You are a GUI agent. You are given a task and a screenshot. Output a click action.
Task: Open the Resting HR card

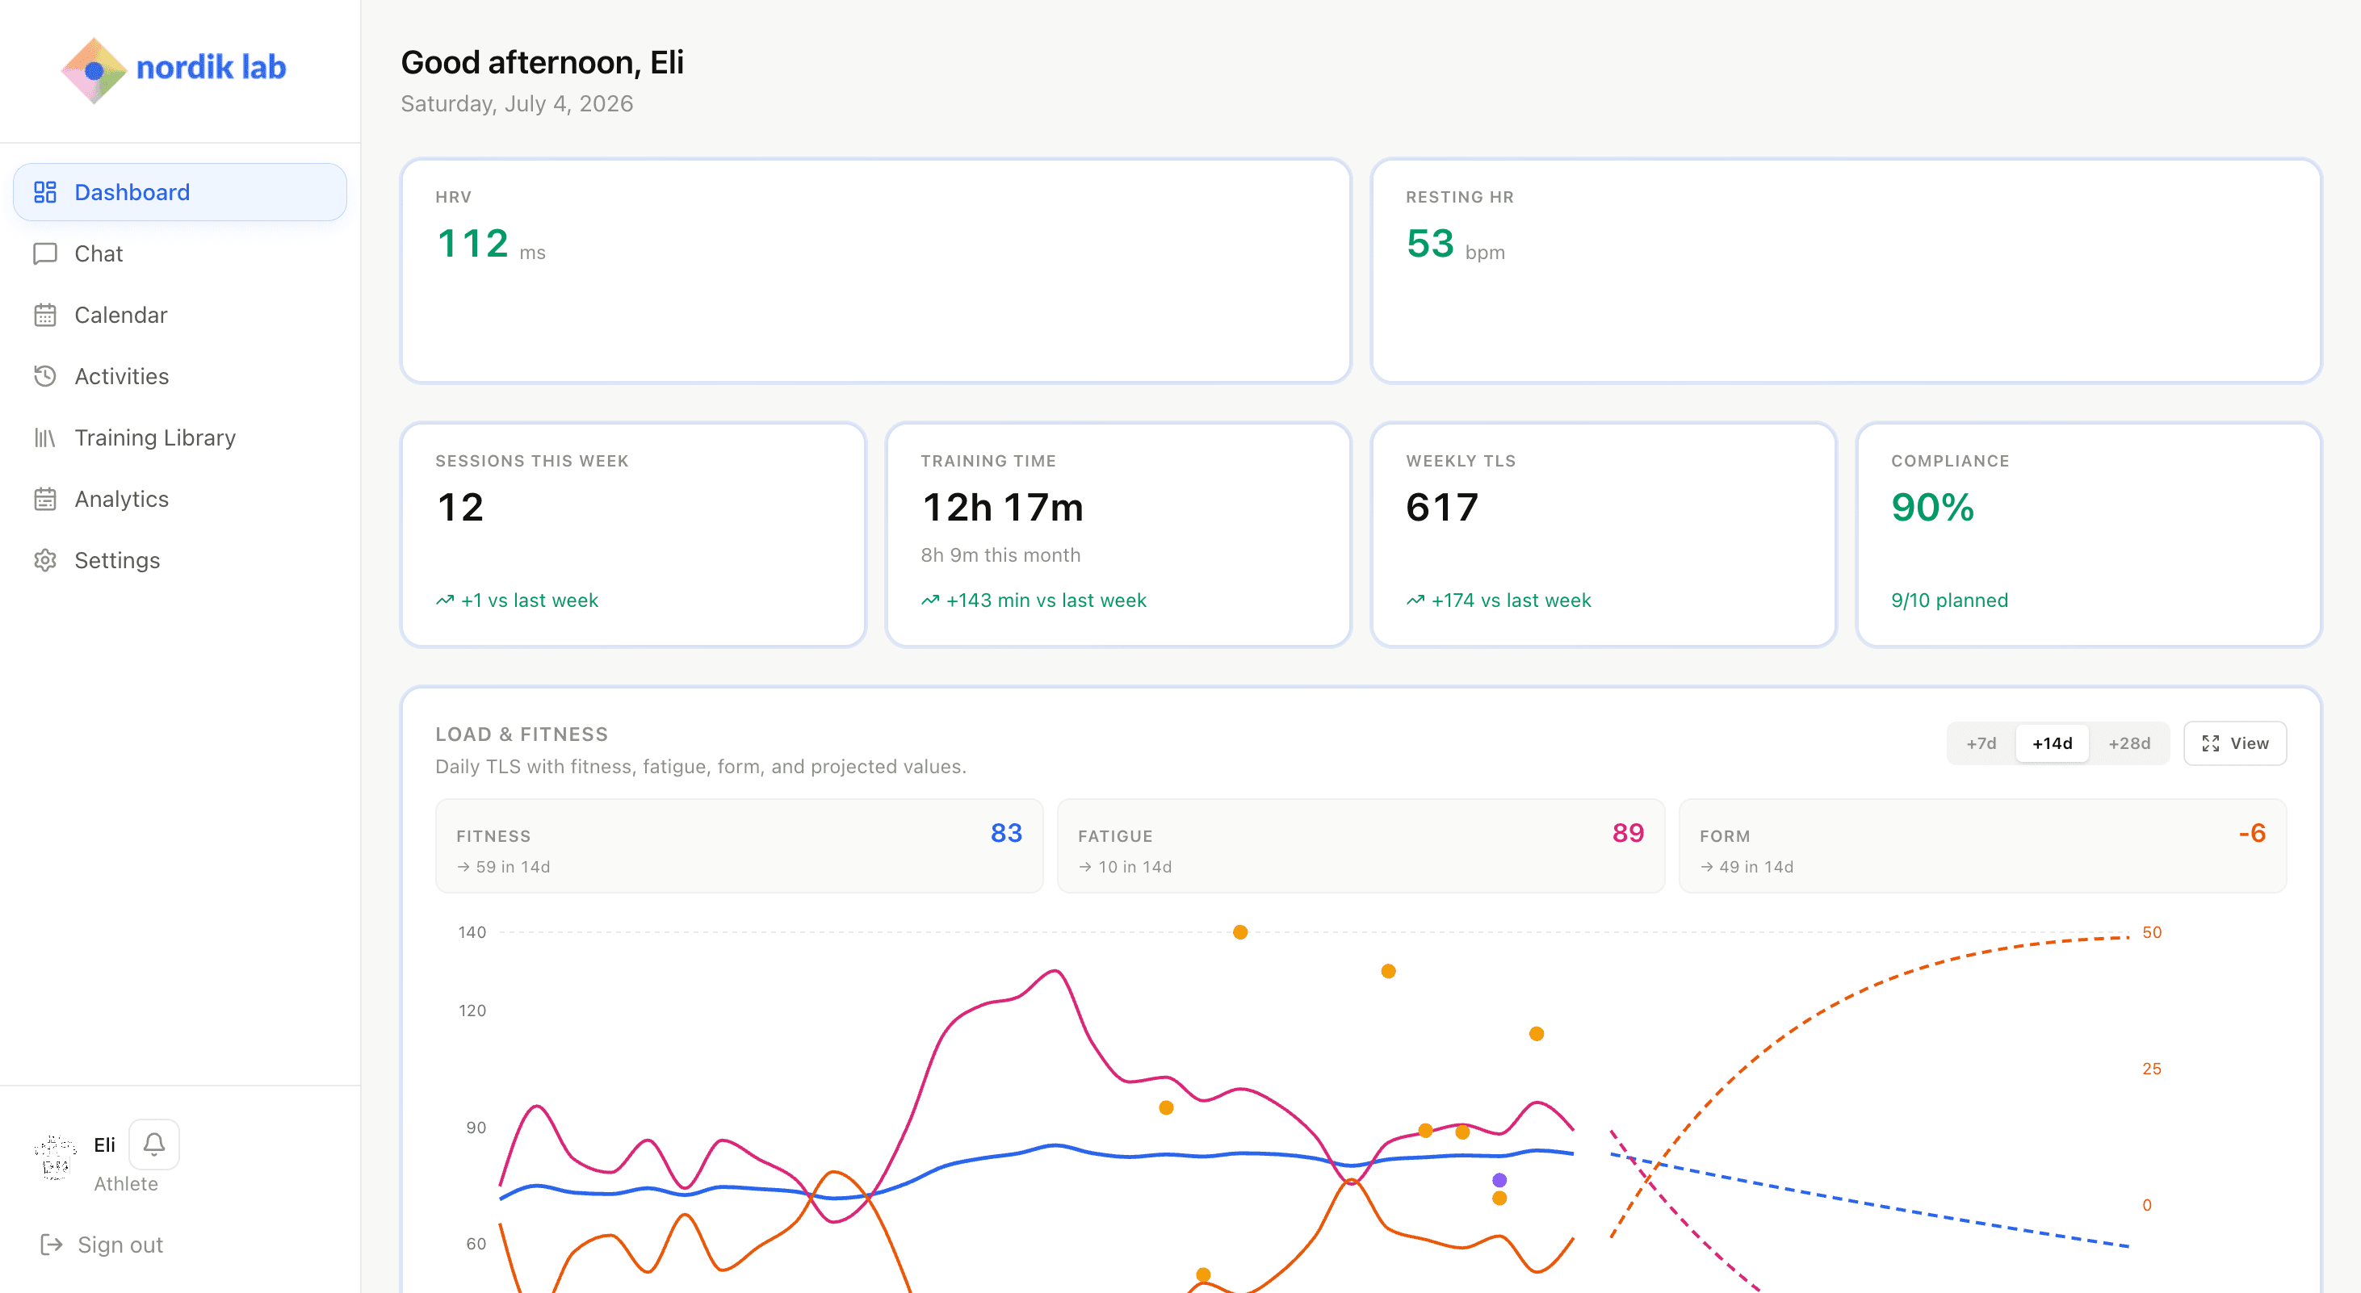[x=1846, y=270]
